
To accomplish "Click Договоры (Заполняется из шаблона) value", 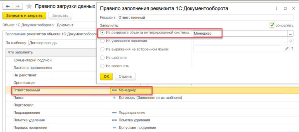I will (x=150, y=98).
